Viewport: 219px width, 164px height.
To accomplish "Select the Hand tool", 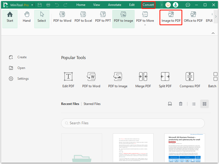I will coord(27,18).
